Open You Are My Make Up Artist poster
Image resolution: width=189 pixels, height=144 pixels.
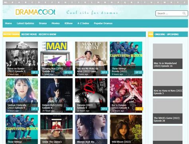tap(91, 59)
